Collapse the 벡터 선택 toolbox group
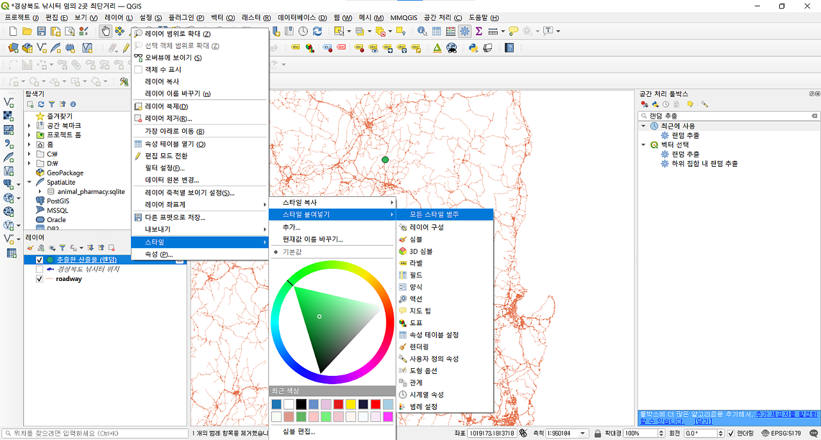This screenshot has height=440, width=821. point(643,145)
